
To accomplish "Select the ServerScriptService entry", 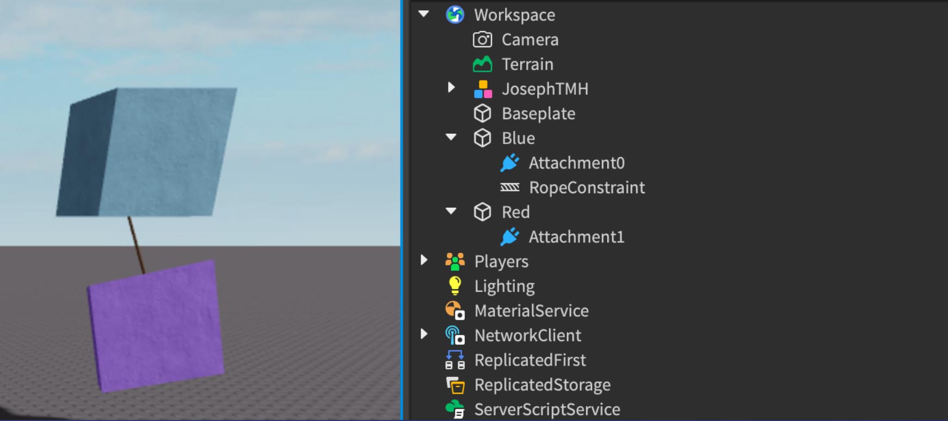I will click(547, 410).
